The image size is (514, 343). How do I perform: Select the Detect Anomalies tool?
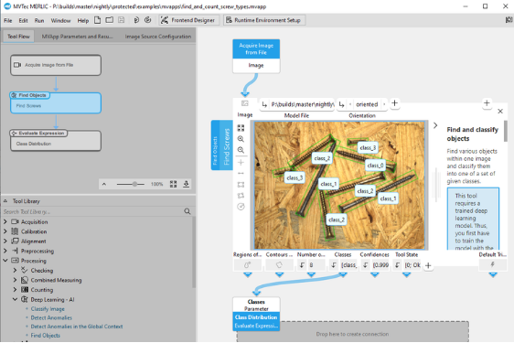point(51,317)
